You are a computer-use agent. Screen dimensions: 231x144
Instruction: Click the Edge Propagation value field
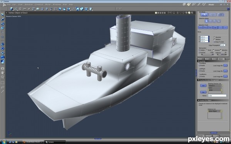pyautogui.click(x=223, y=45)
